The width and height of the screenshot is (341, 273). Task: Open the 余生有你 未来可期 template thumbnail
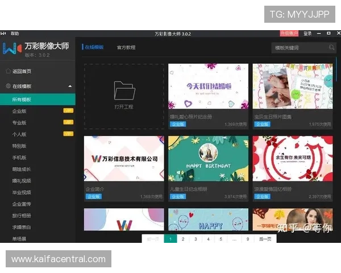pos(293,159)
